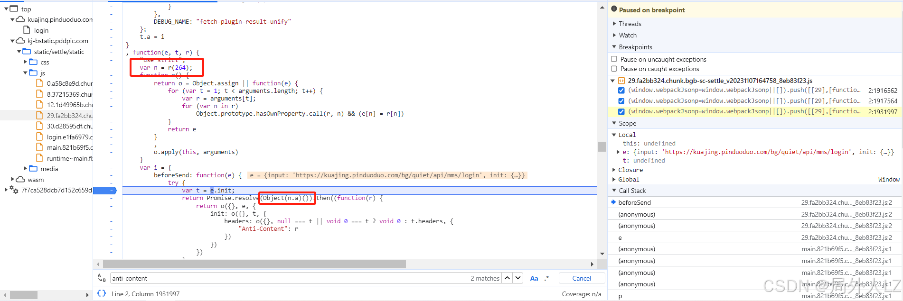Collapse the Call Stack section
This screenshot has width=903, height=301.
[x=614, y=191]
